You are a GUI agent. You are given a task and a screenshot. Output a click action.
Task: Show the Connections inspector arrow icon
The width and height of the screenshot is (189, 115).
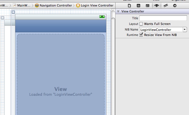[175, 5]
